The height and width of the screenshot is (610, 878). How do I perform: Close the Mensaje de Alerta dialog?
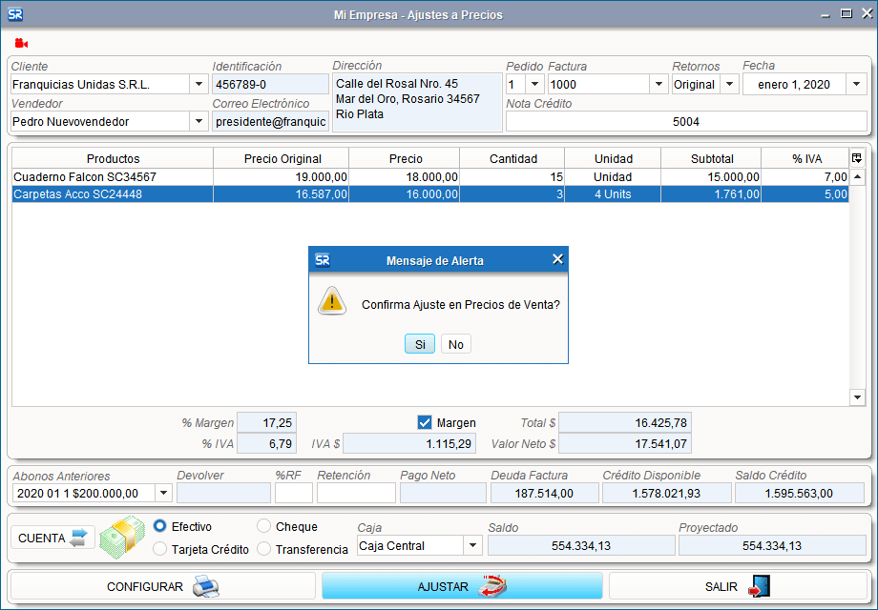[557, 259]
